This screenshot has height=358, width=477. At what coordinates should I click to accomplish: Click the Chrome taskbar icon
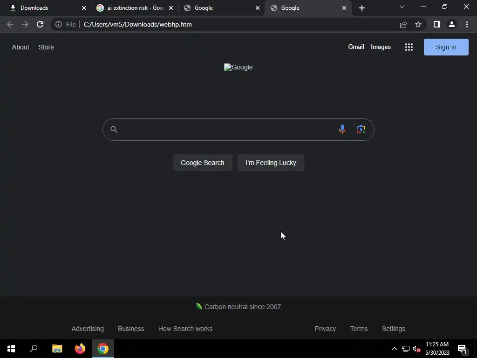[x=103, y=349]
